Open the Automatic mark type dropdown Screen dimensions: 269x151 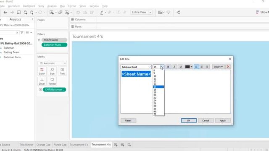pyautogui.click(x=52, y=63)
